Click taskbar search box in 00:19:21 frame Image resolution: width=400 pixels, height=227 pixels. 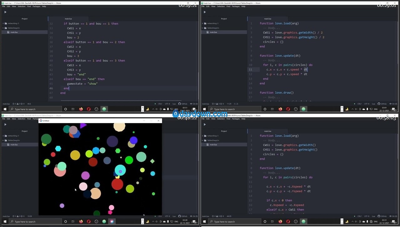[x=35, y=109]
